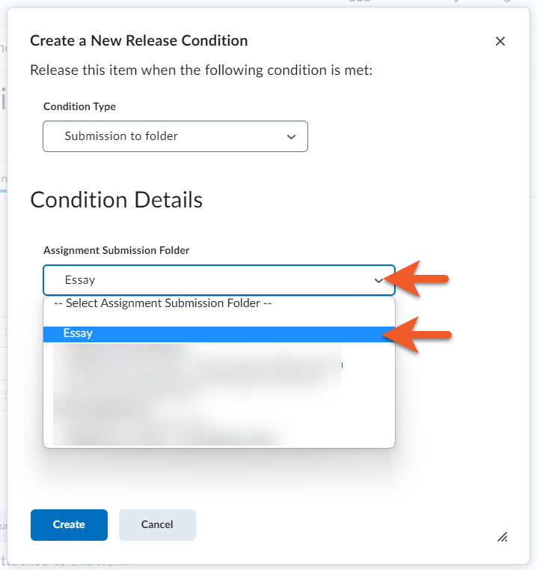Click the blank option row above Essay

[217, 318]
